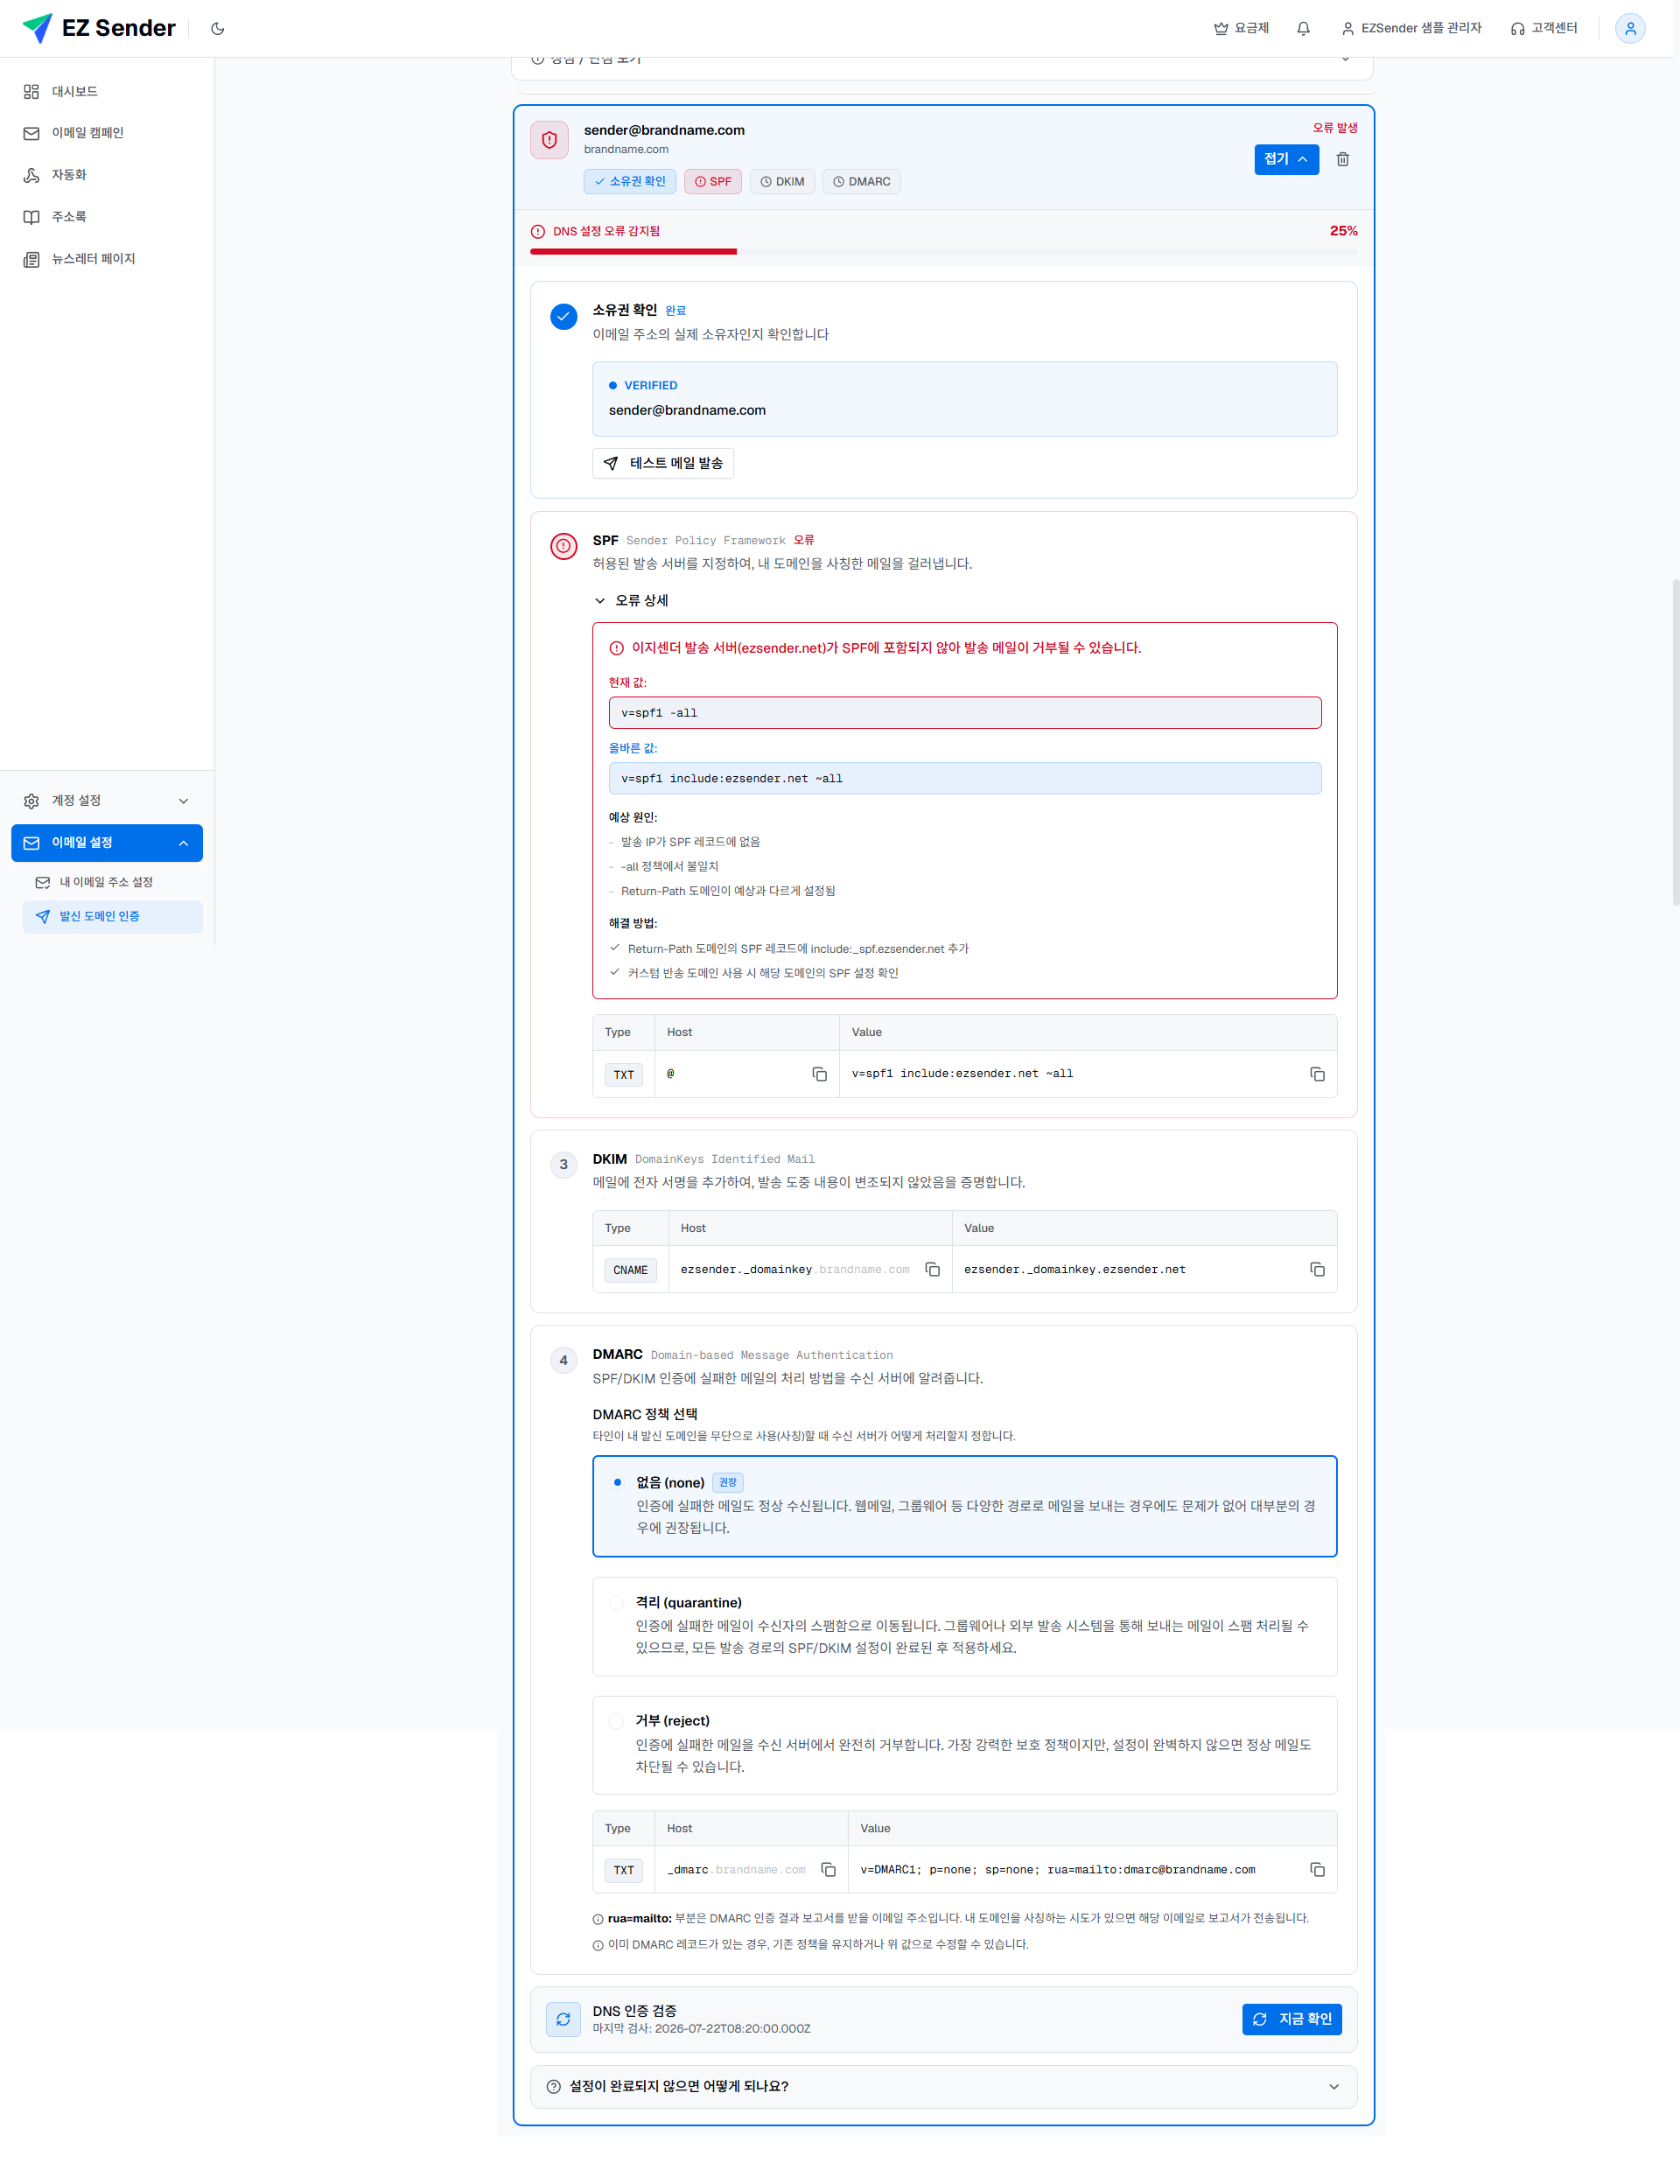Copy SPF record host @ value
The height and width of the screenshot is (2184, 1680).
tap(819, 1074)
